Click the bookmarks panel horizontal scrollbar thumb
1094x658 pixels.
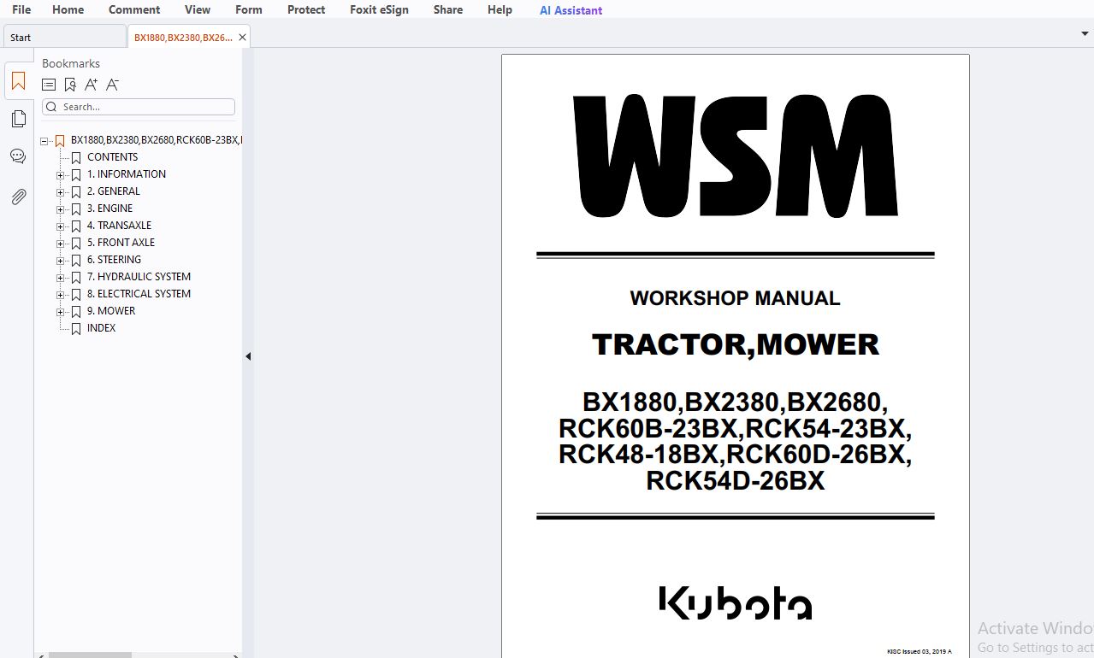coord(90,655)
